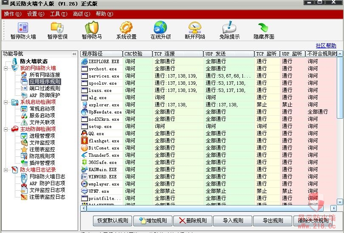The width and height of the screenshot is (344, 233).
Task: Click the 服务启动项 icon in tree
Action: [x=24, y=116]
